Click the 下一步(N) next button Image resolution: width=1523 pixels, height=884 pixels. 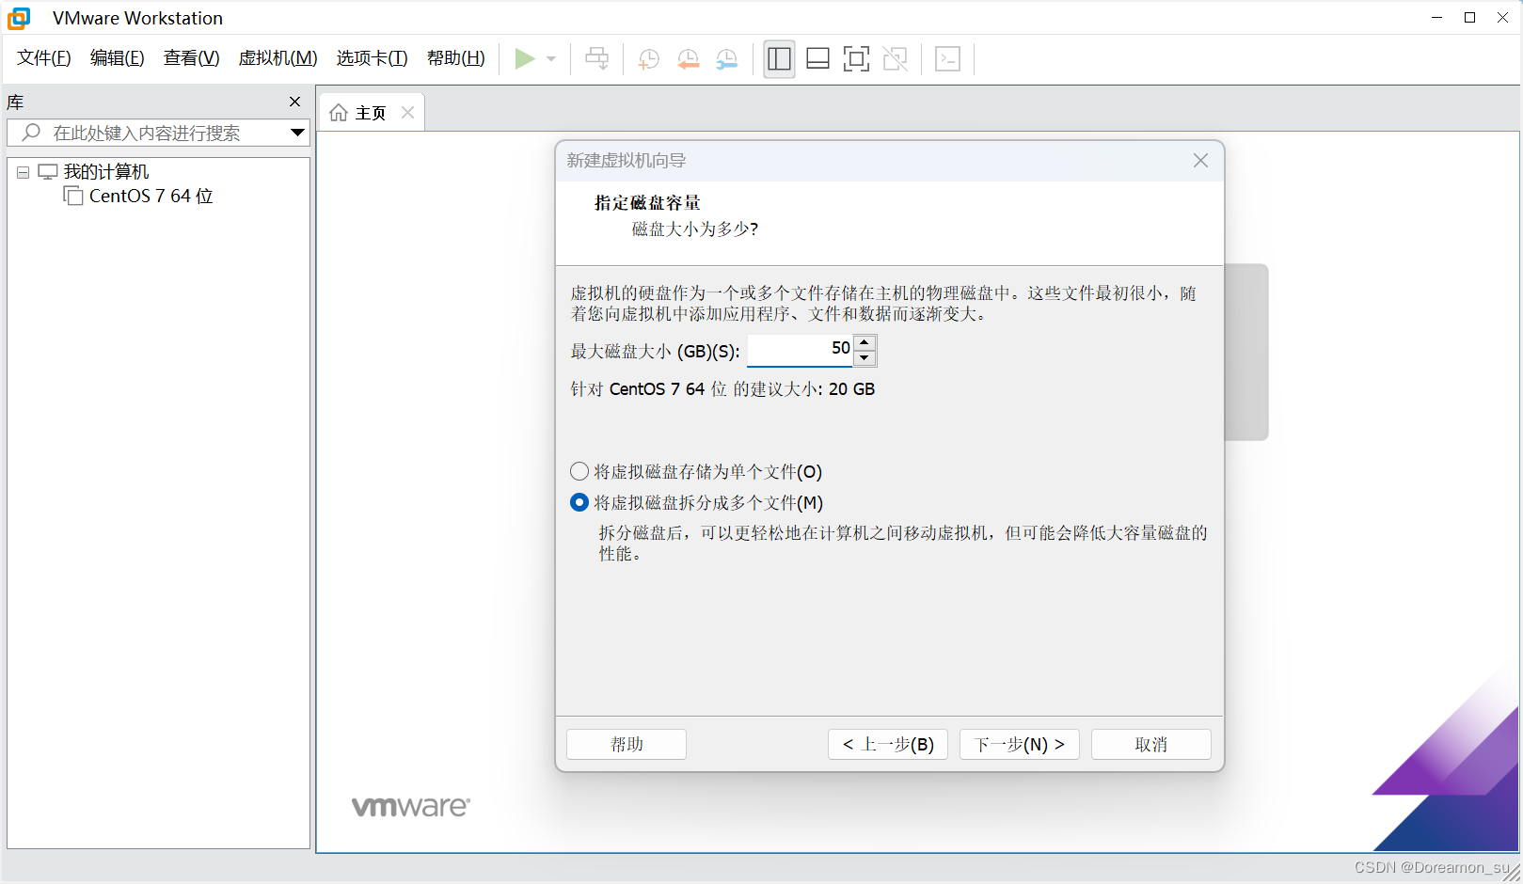1020,744
